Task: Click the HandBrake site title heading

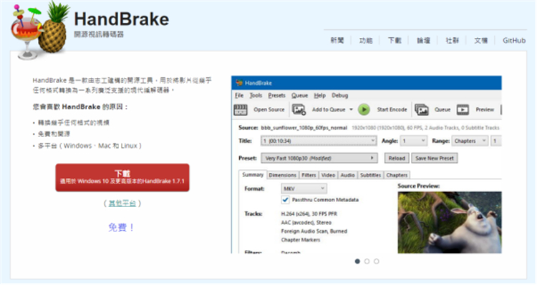Action: (122, 19)
